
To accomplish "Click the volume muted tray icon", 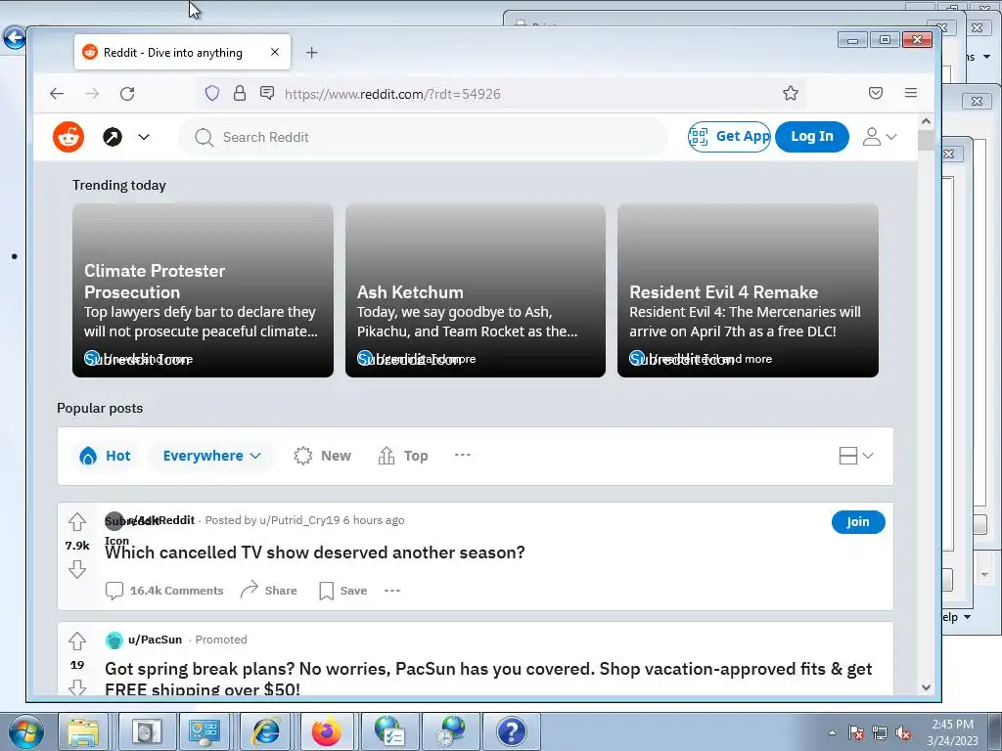I will [903, 733].
